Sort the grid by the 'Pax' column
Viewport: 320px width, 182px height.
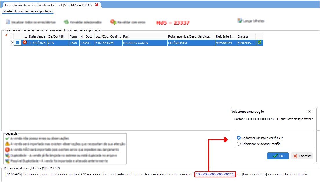coord(145,36)
